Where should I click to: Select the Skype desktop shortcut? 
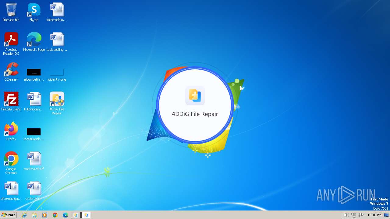click(34, 12)
